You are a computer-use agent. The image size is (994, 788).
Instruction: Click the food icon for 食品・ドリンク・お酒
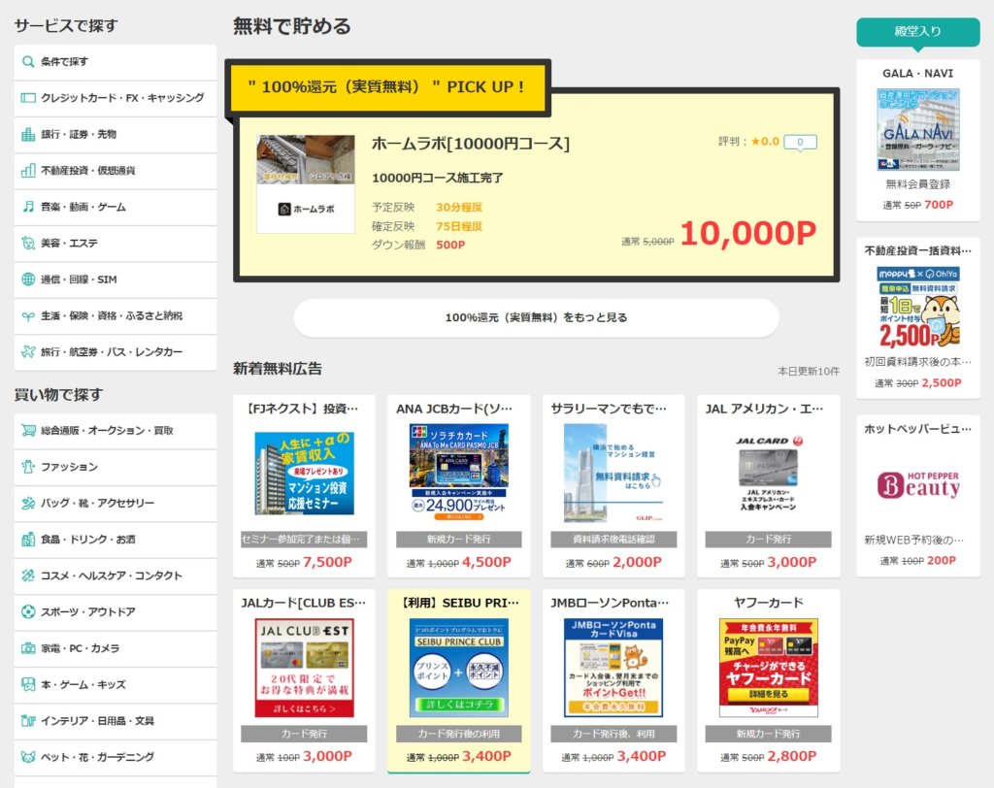(28, 540)
